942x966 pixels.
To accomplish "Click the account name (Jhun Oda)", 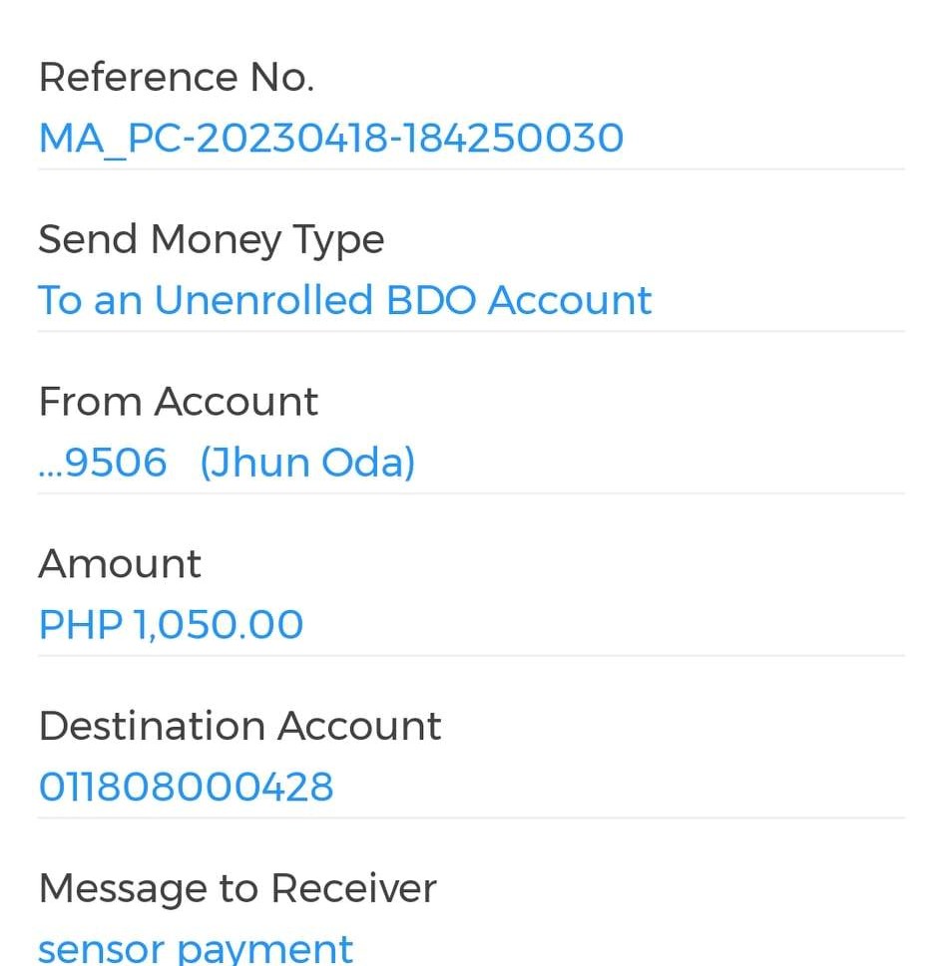I will click(x=307, y=463).
